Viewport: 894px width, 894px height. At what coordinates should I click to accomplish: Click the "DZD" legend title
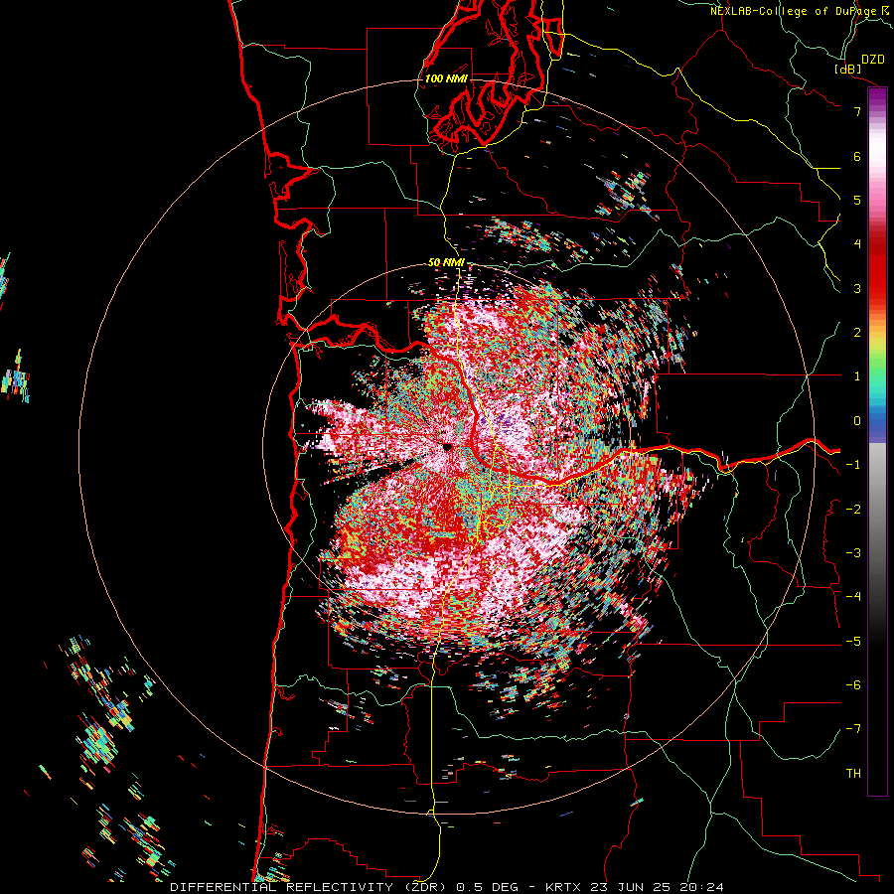[x=873, y=60]
